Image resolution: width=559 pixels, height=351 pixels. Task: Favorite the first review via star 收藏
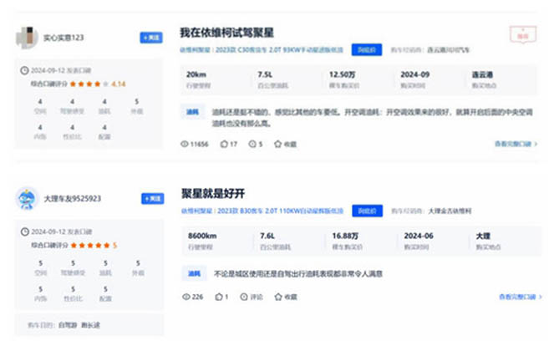pos(285,145)
